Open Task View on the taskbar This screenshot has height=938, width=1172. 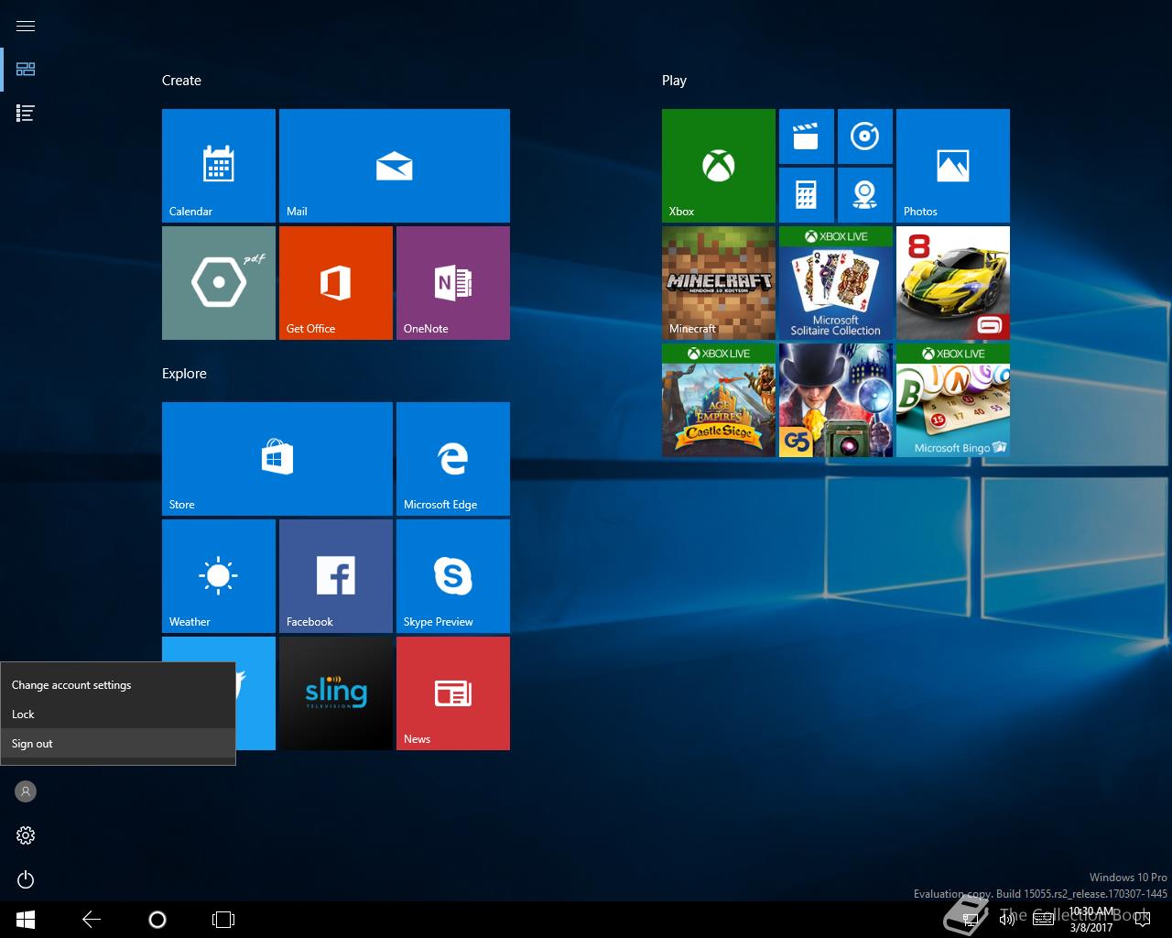[223, 920]
